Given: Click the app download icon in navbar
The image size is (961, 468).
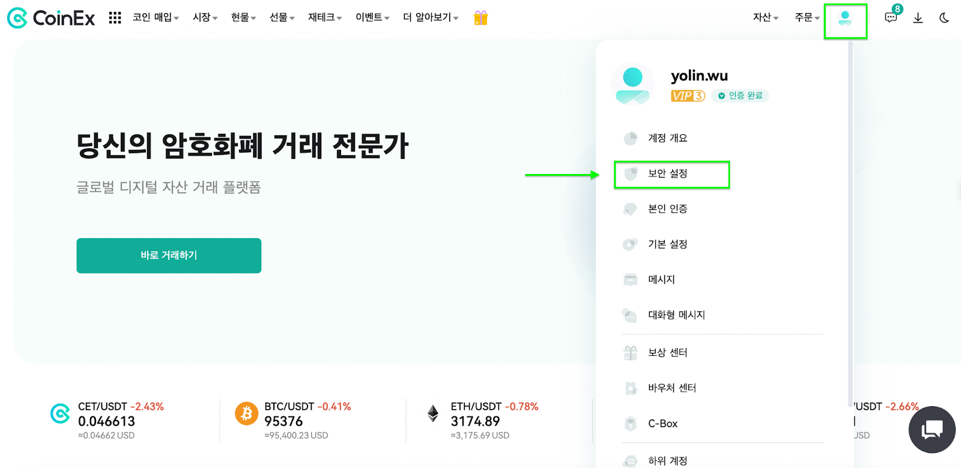Looking at the screenshot, I should (918, 18).
